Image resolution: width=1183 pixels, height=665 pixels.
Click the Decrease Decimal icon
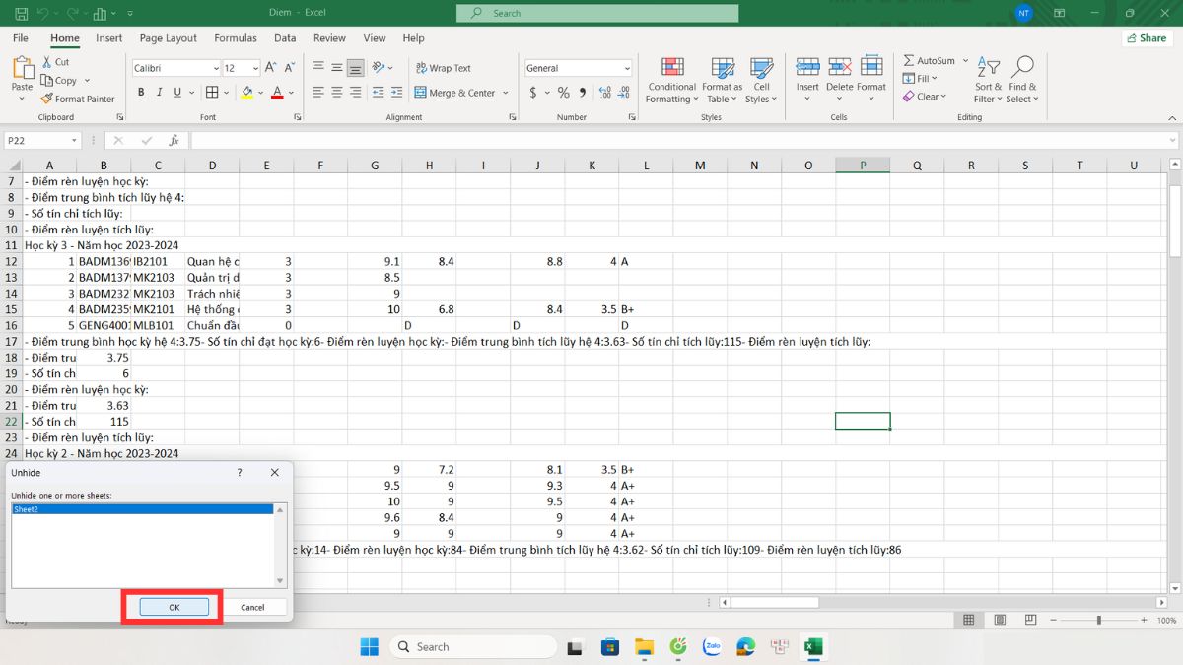(622, 93)
